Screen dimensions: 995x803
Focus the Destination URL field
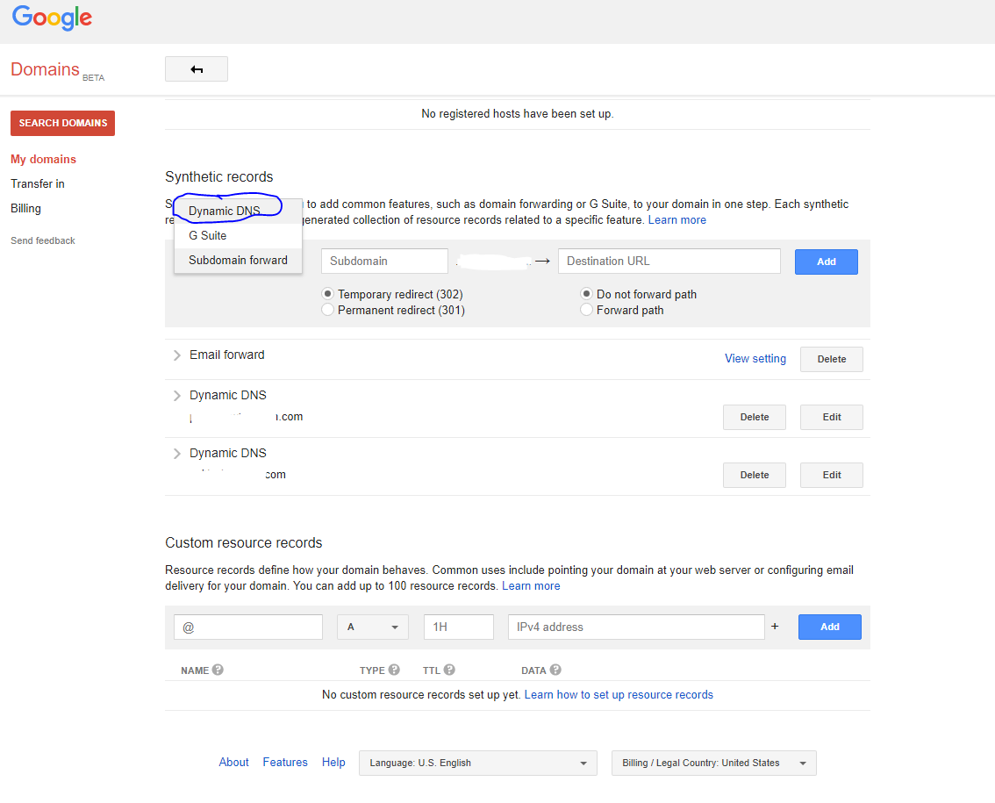pyautogui.click(x=669, y=261)
